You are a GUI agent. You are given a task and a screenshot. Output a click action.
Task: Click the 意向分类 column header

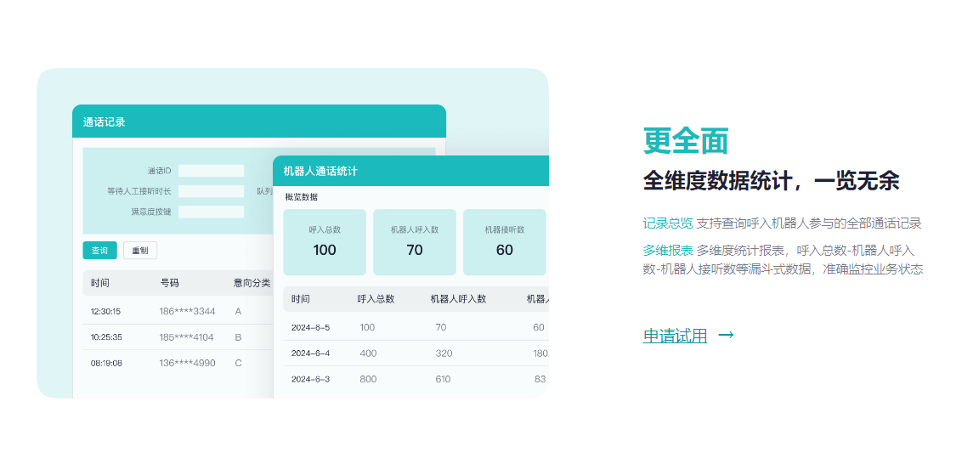252,283
